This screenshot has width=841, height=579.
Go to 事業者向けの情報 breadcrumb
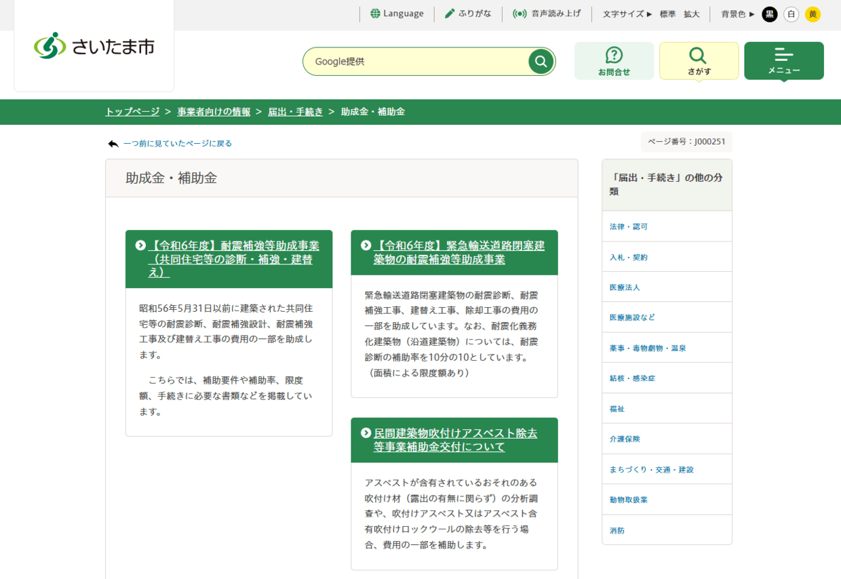click(214, 112)
